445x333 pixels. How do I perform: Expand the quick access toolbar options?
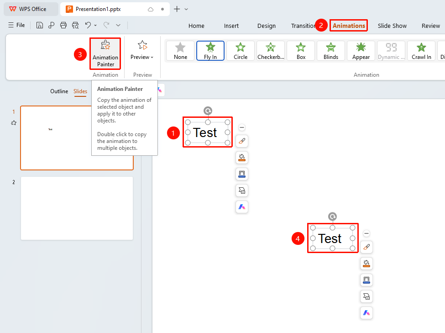point(118,25)
